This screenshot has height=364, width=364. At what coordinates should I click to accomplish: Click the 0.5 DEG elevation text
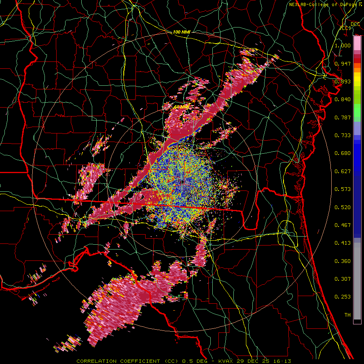tap(195, 361)
